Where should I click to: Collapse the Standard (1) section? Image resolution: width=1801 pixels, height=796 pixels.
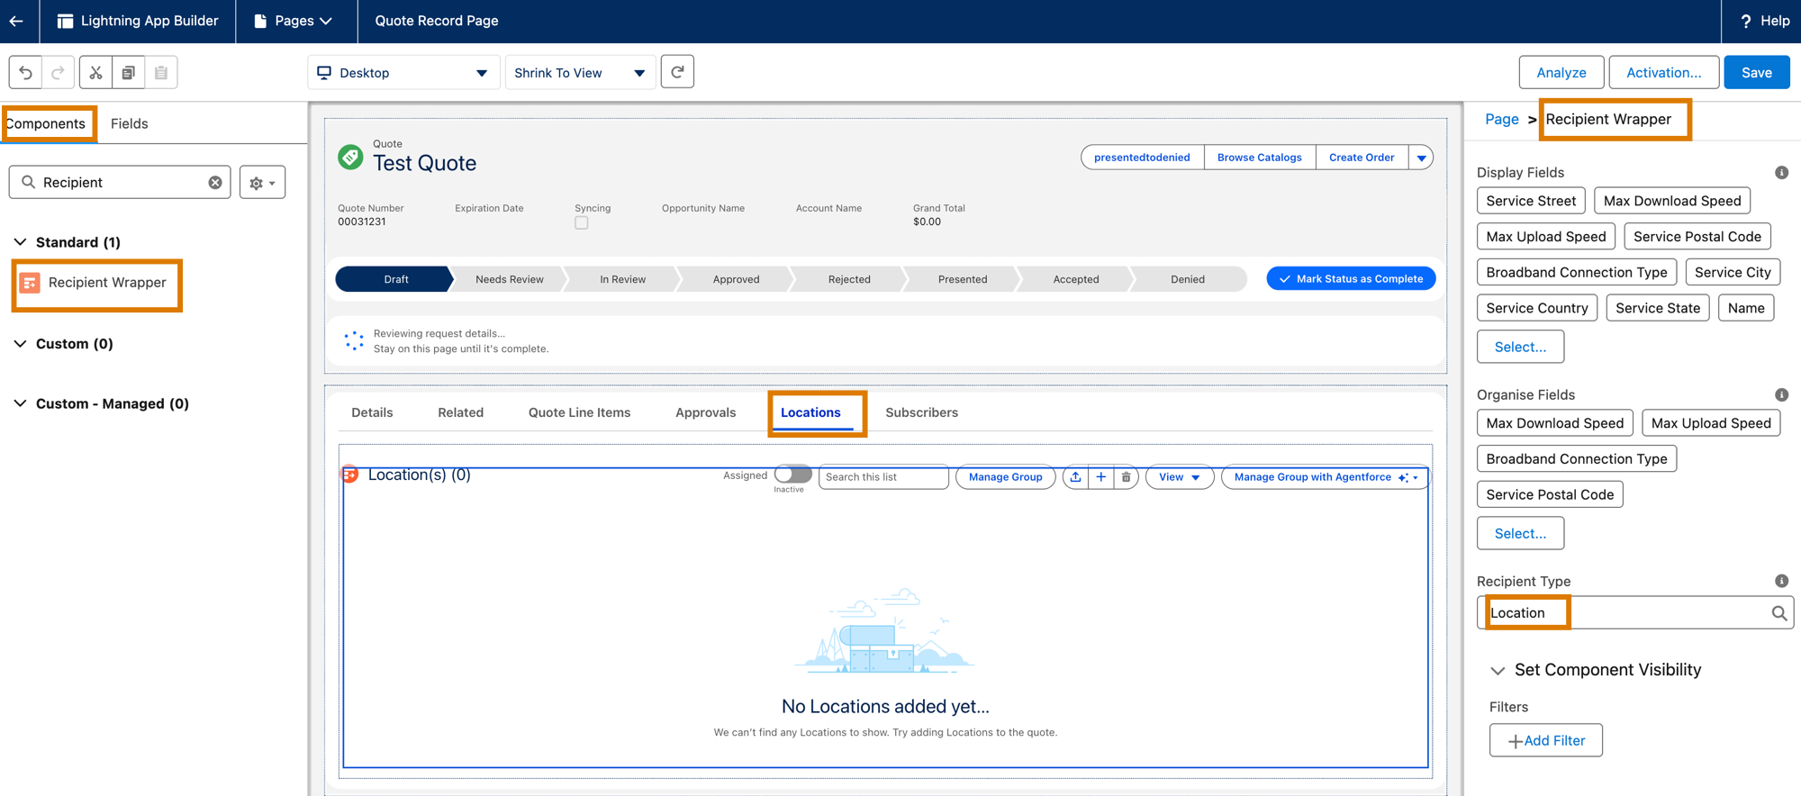pos(21,242)
